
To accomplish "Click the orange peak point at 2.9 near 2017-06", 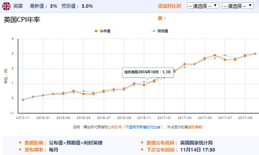I will coord(215,55).
